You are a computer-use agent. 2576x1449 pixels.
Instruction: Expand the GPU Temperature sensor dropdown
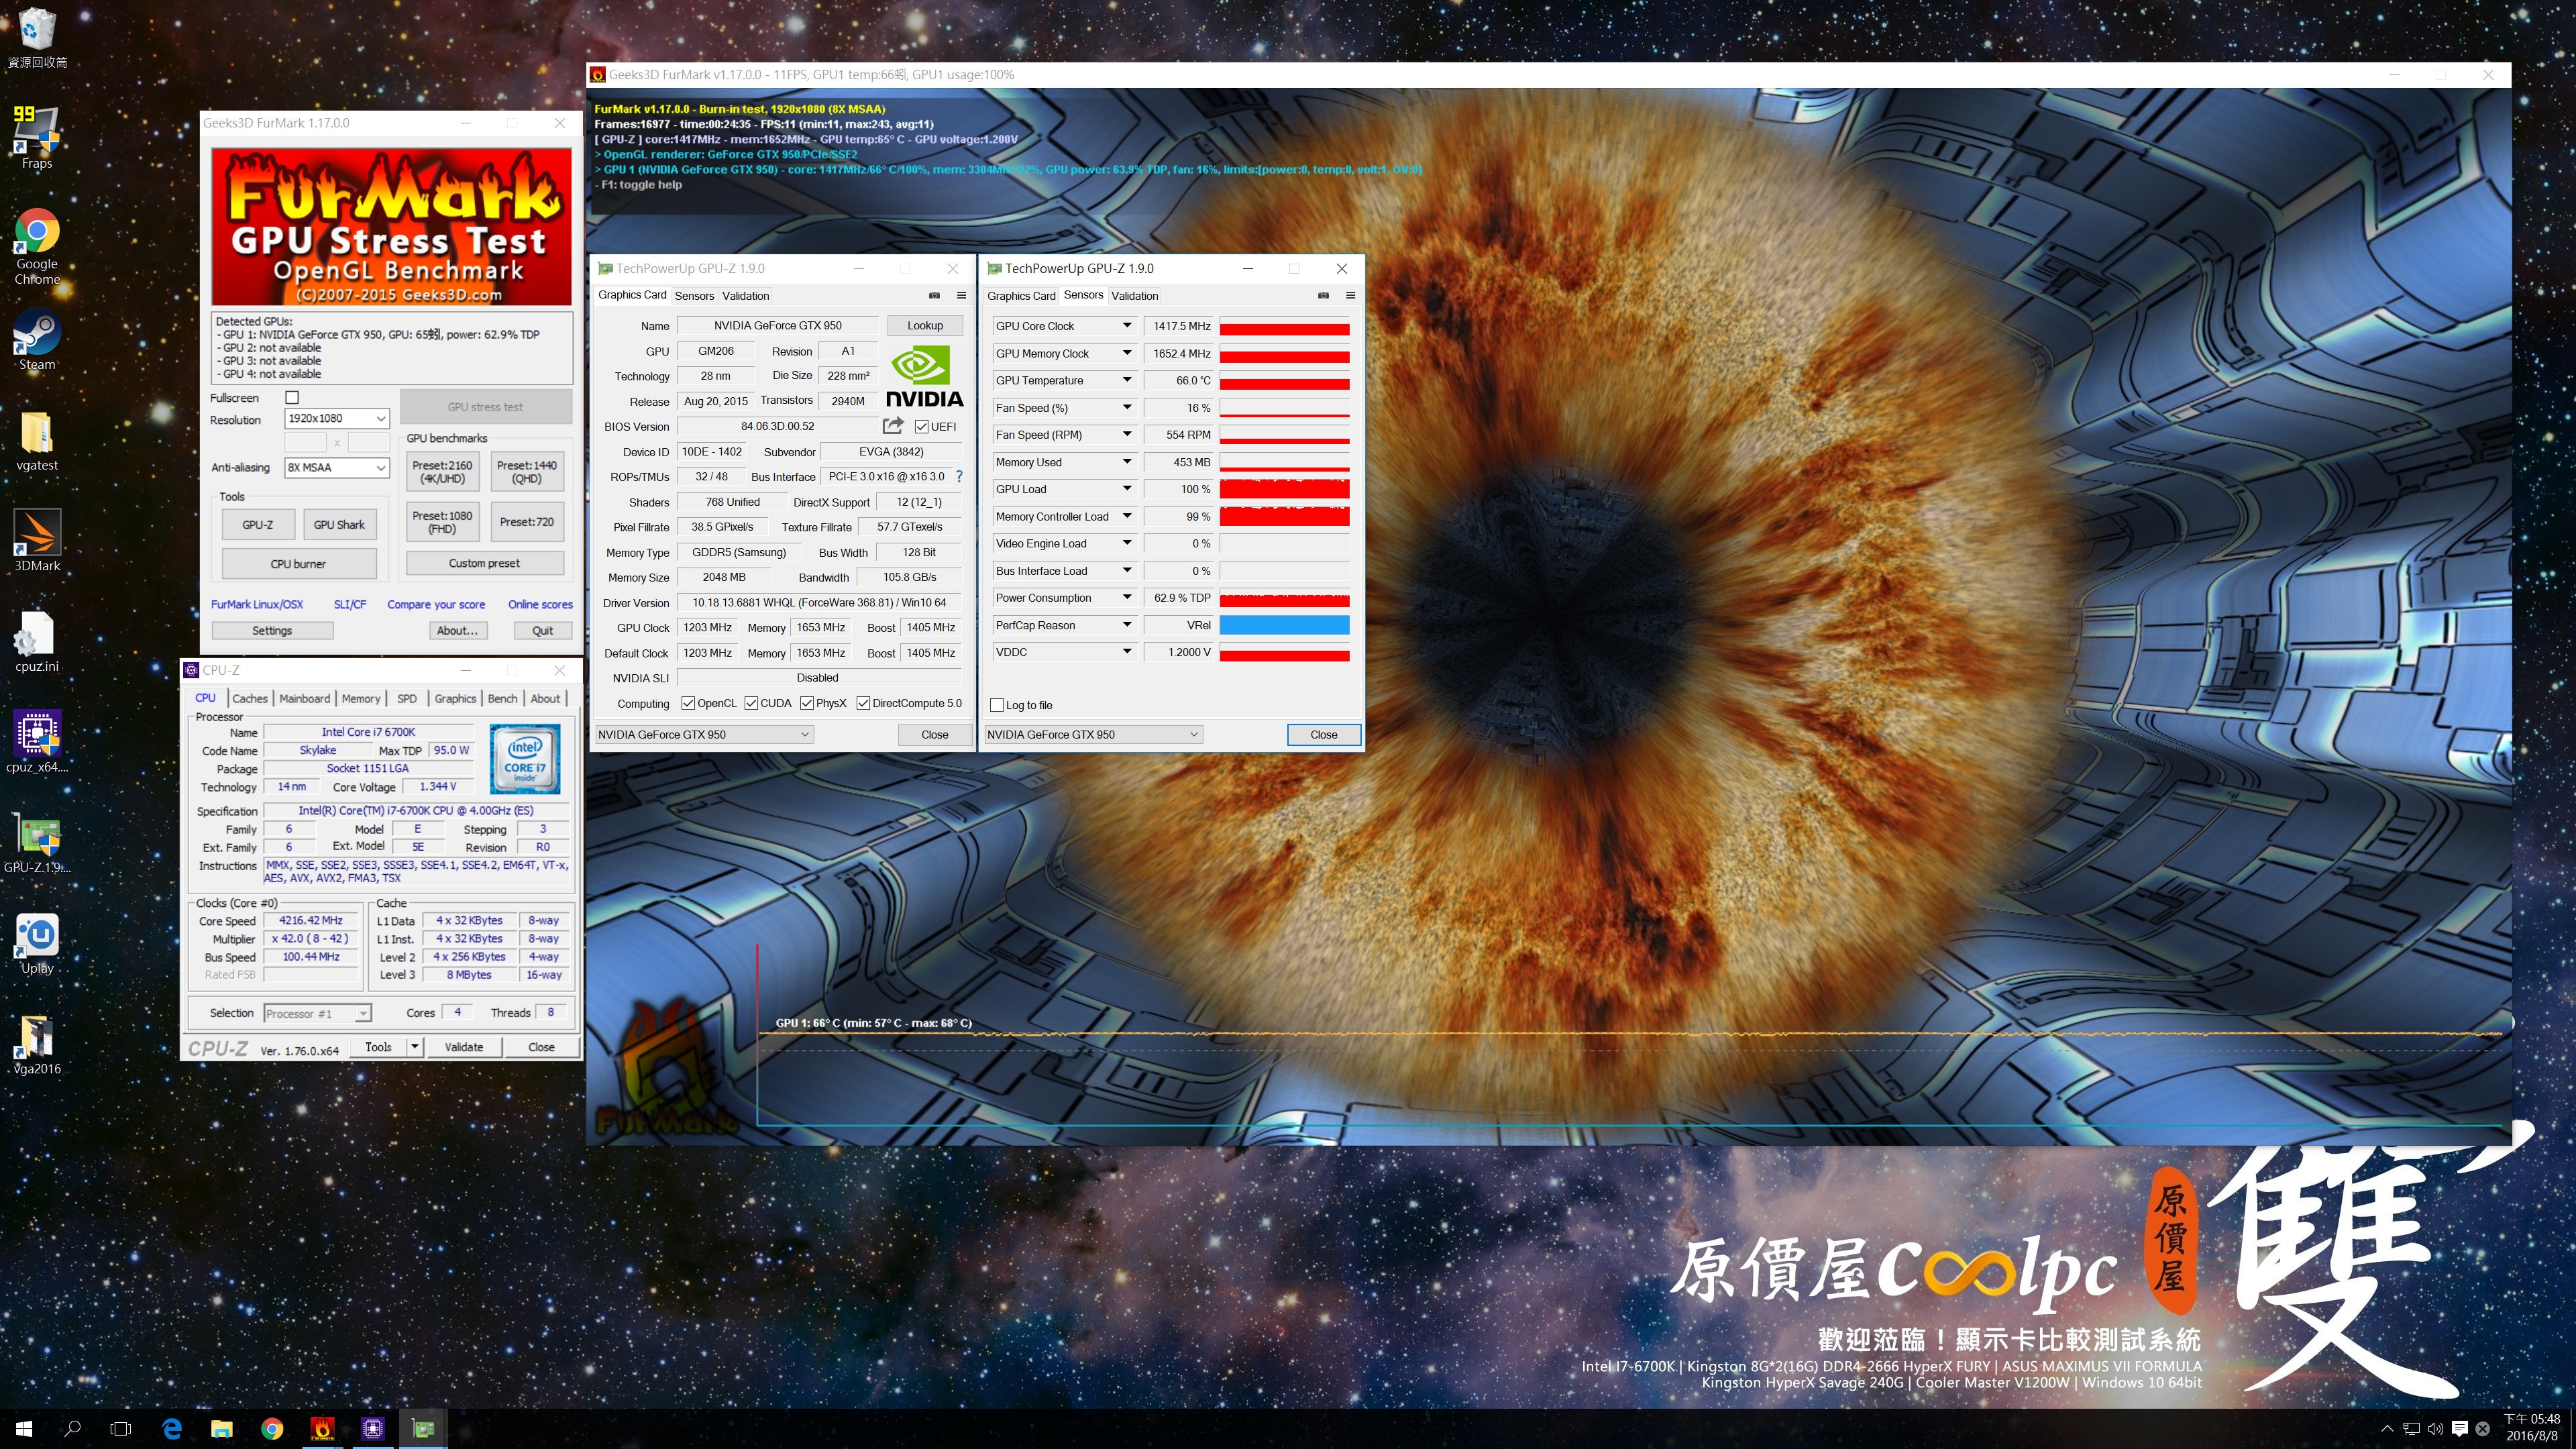(1126, 381)
